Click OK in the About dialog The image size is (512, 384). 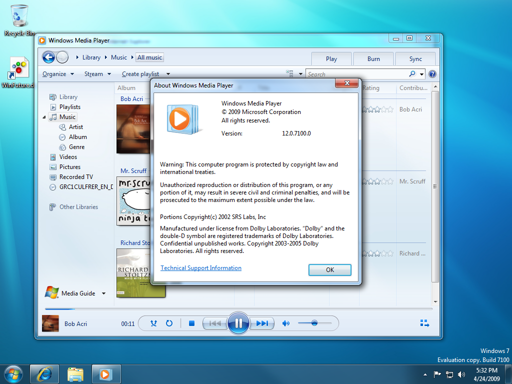tap(330, 270)
